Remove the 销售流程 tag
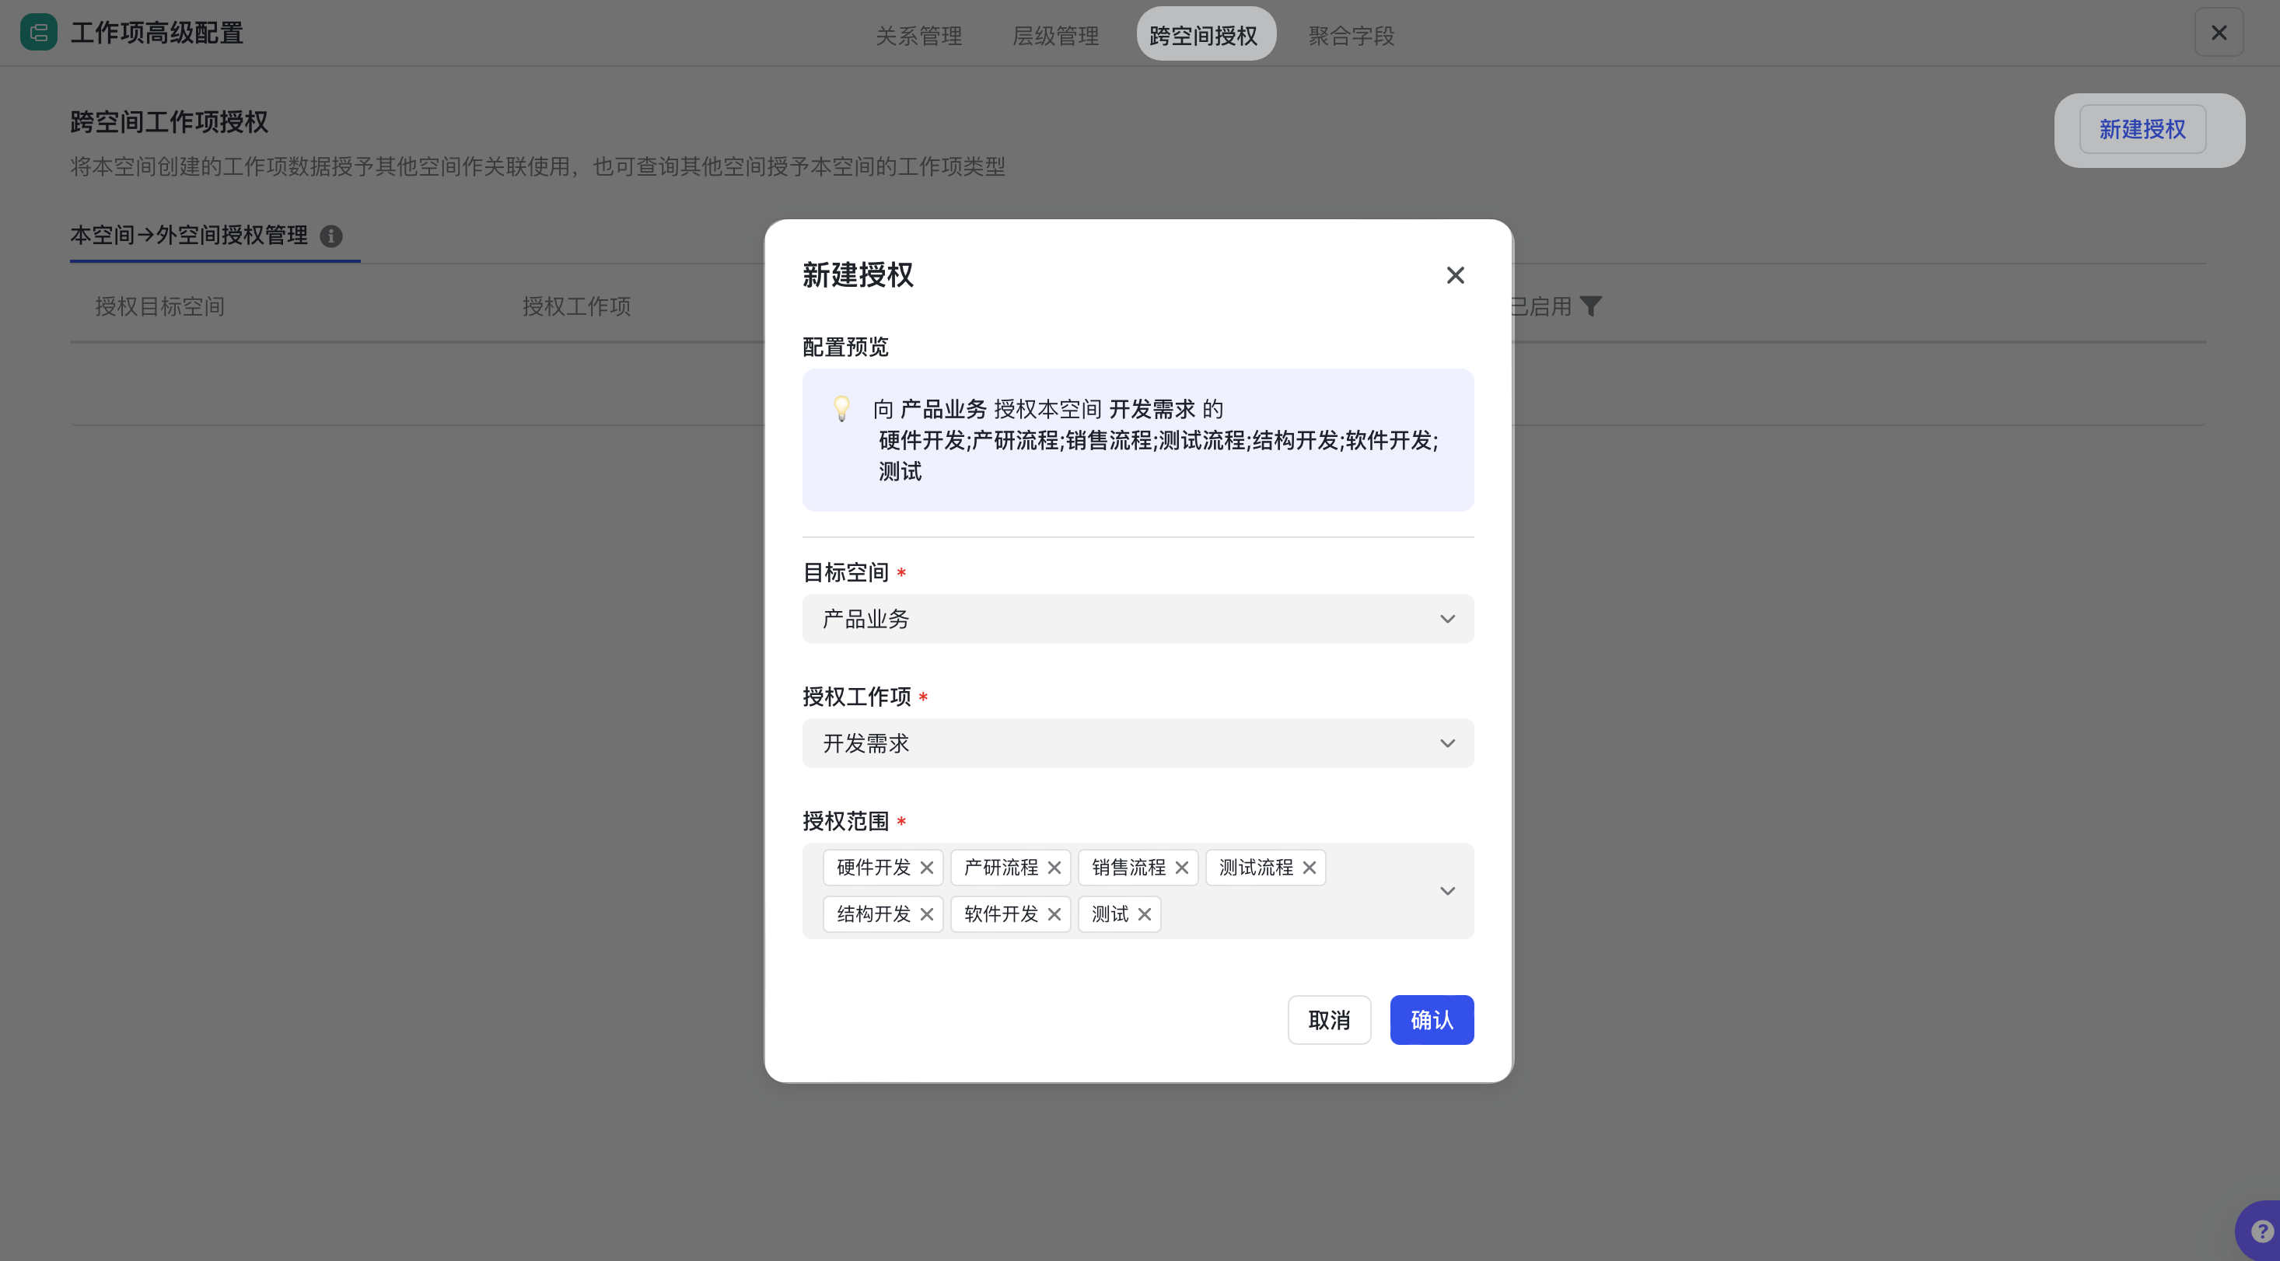 [x=1181, y=867]
